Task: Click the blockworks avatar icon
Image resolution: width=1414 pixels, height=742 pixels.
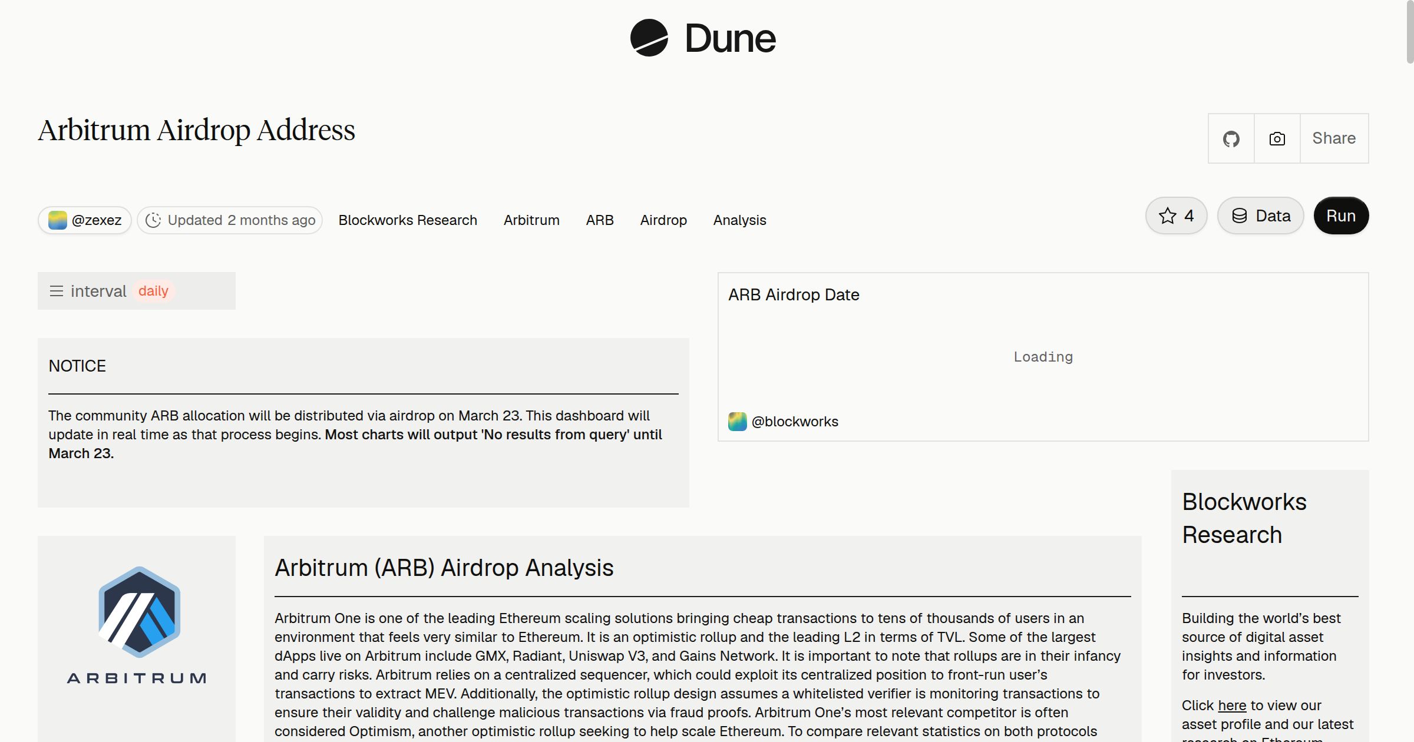Action: [738, 422]
